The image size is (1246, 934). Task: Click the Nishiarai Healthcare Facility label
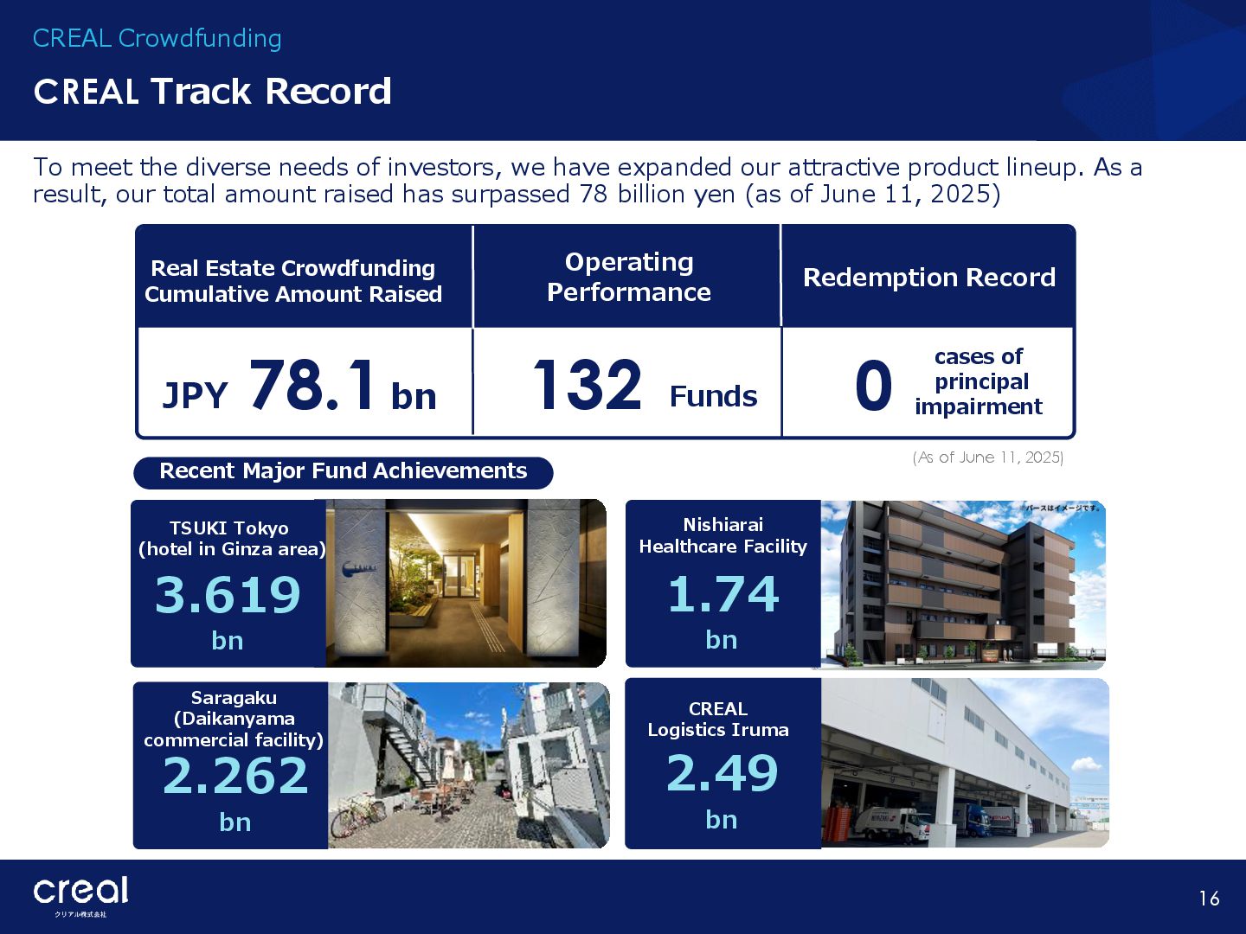[723, 535]
